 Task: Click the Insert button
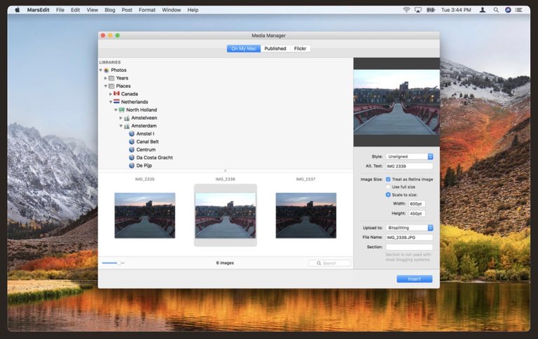pos(414,279)
